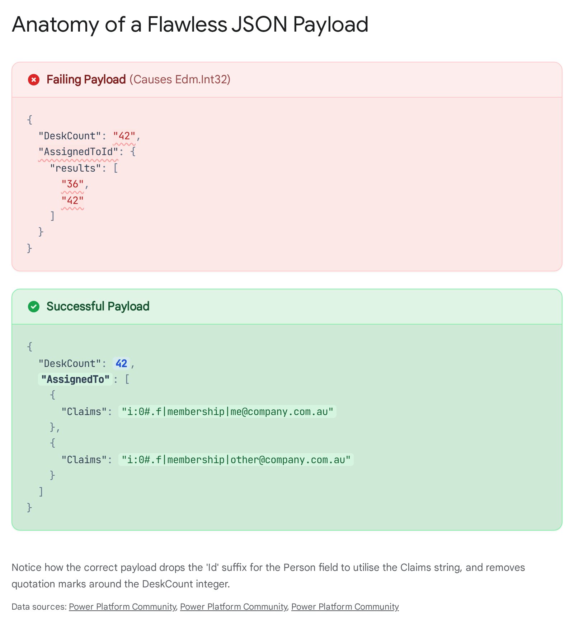Click the "Data sources:" label

(x=39, y=607)
